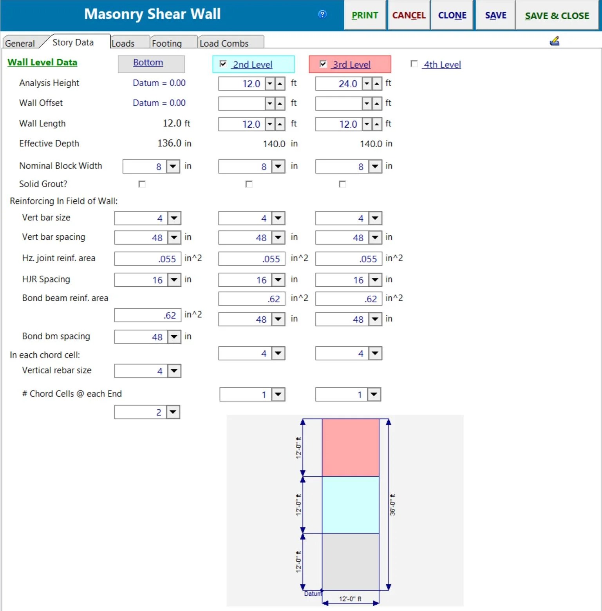Click the help question mark icon
This screenshot has height=611, width=602.
point(322,14)
